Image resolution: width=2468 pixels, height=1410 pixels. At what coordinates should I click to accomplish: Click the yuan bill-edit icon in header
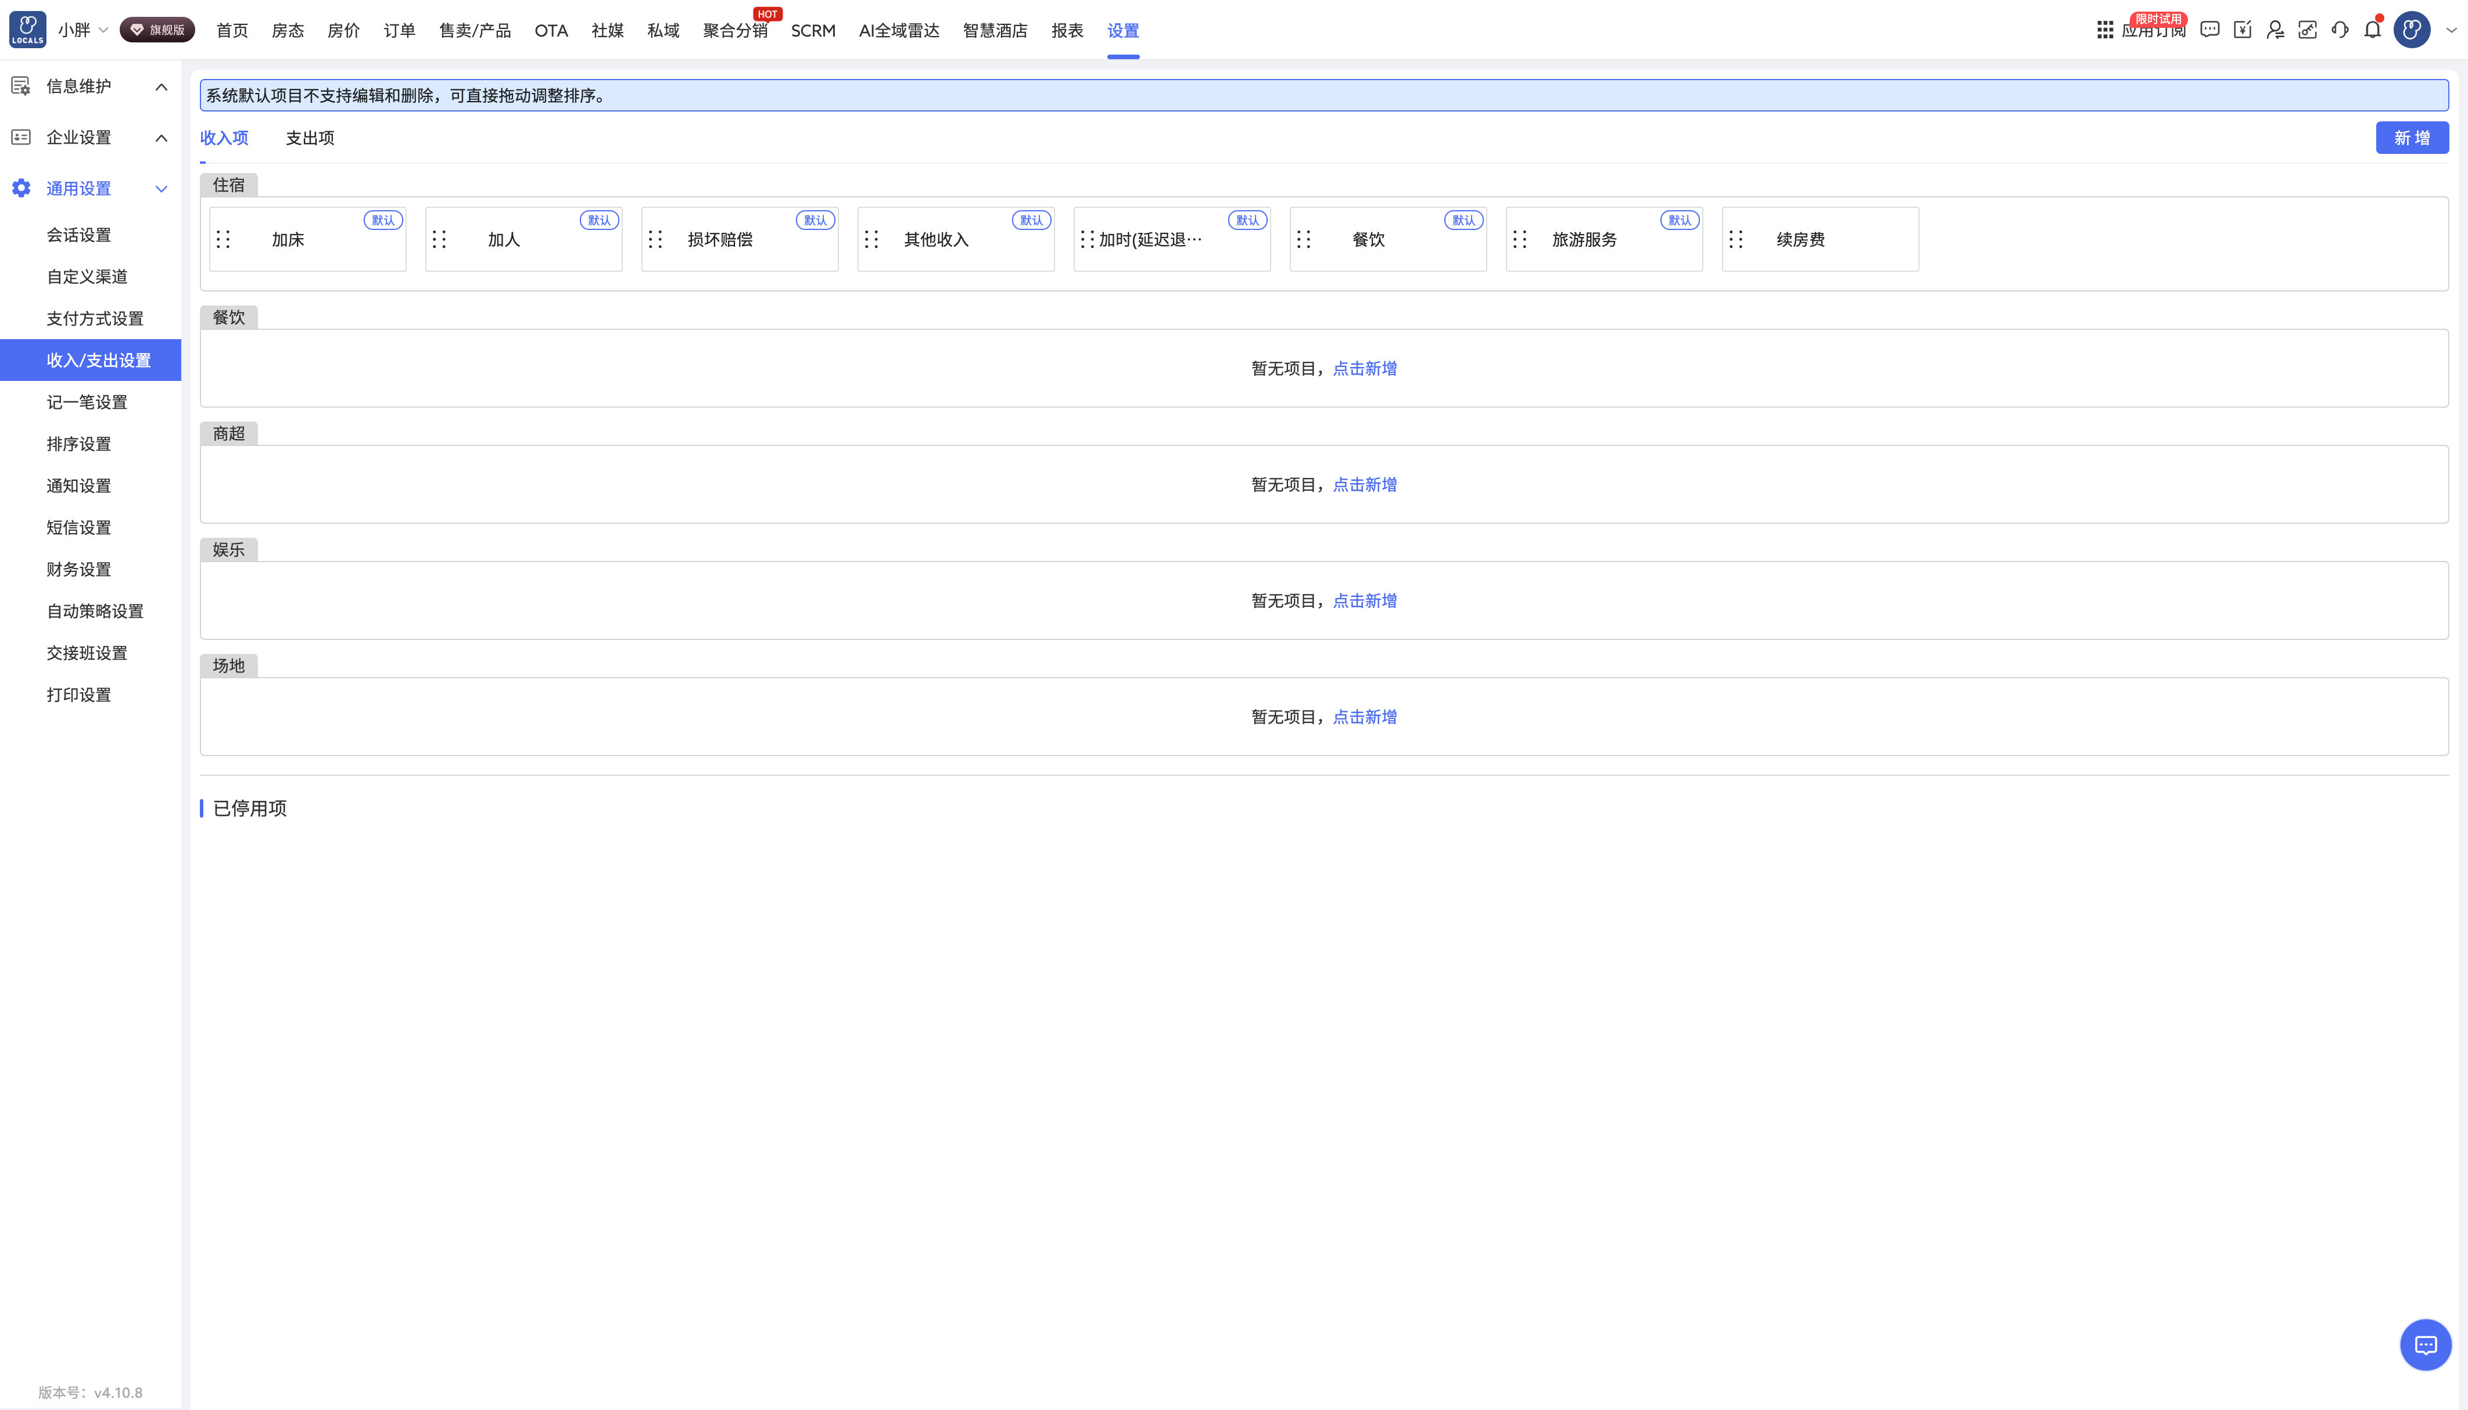coord(2243,30)
